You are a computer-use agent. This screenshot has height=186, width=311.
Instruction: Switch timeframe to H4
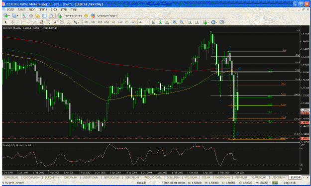(120, 22)
